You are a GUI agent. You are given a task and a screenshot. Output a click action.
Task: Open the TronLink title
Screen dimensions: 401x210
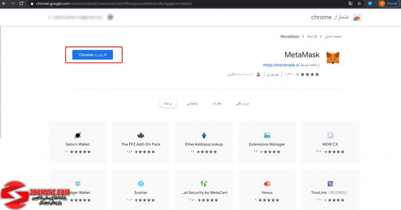point(329,192)
